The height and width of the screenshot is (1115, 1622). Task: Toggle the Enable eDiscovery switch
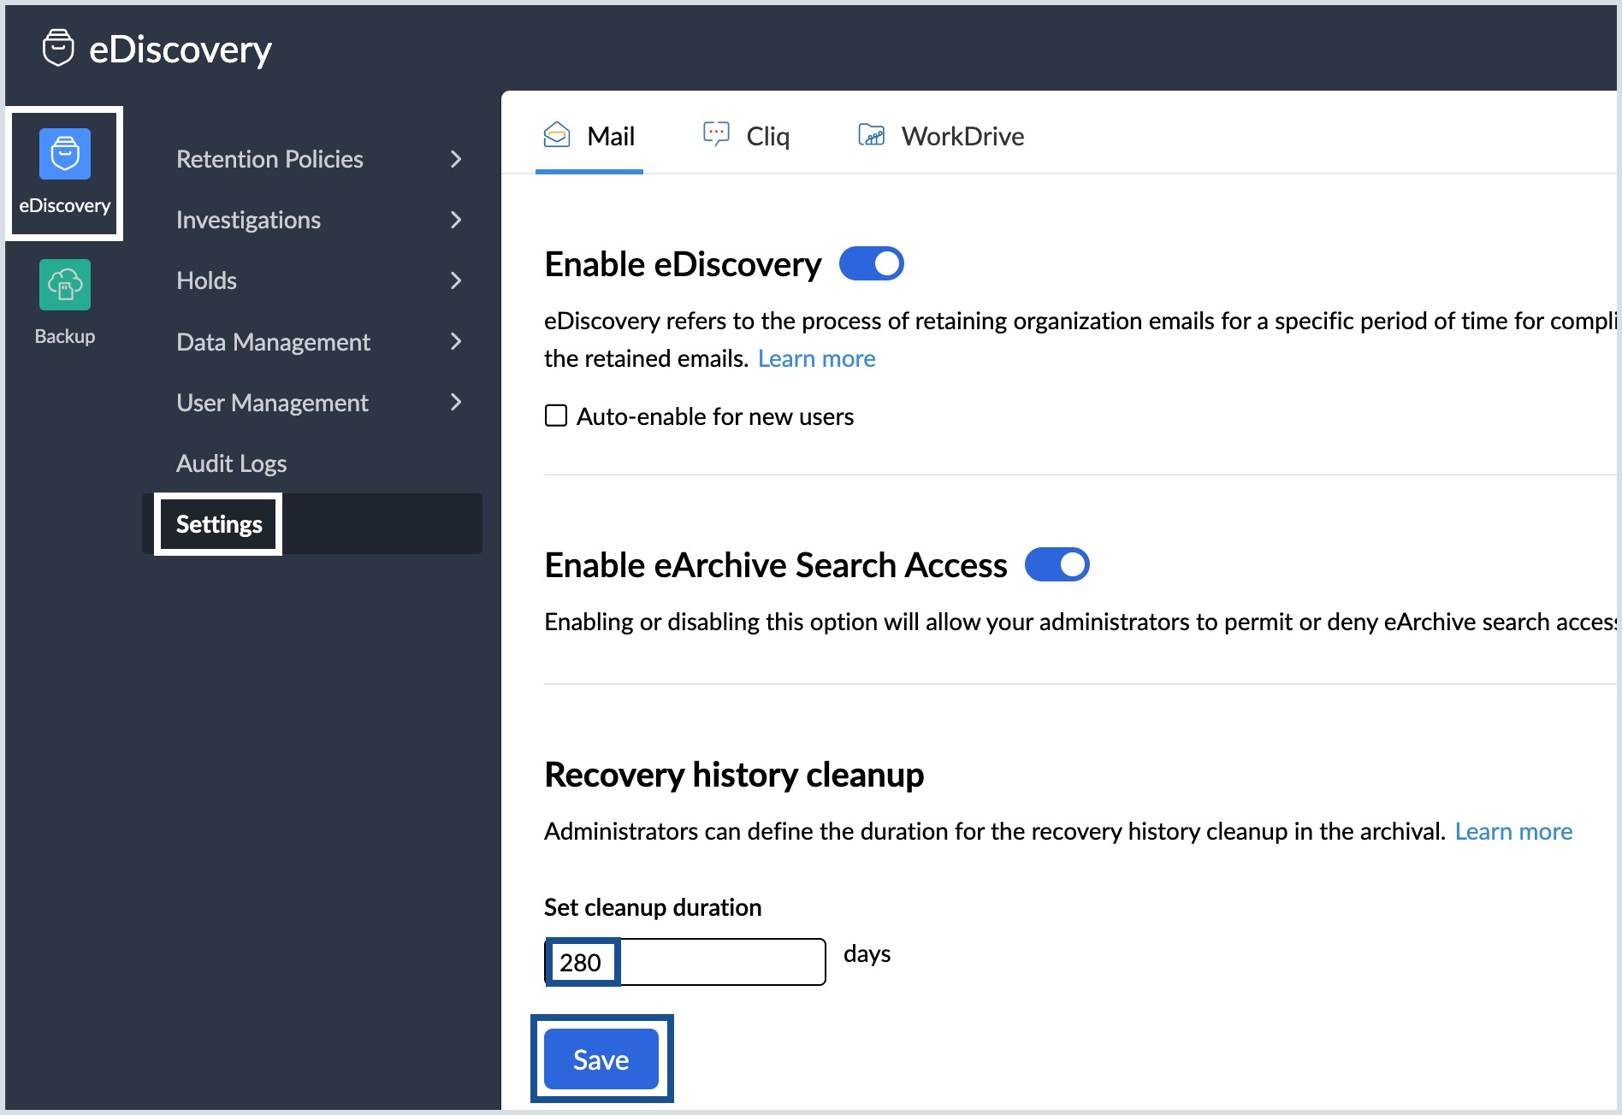click(x=871, y=263)
